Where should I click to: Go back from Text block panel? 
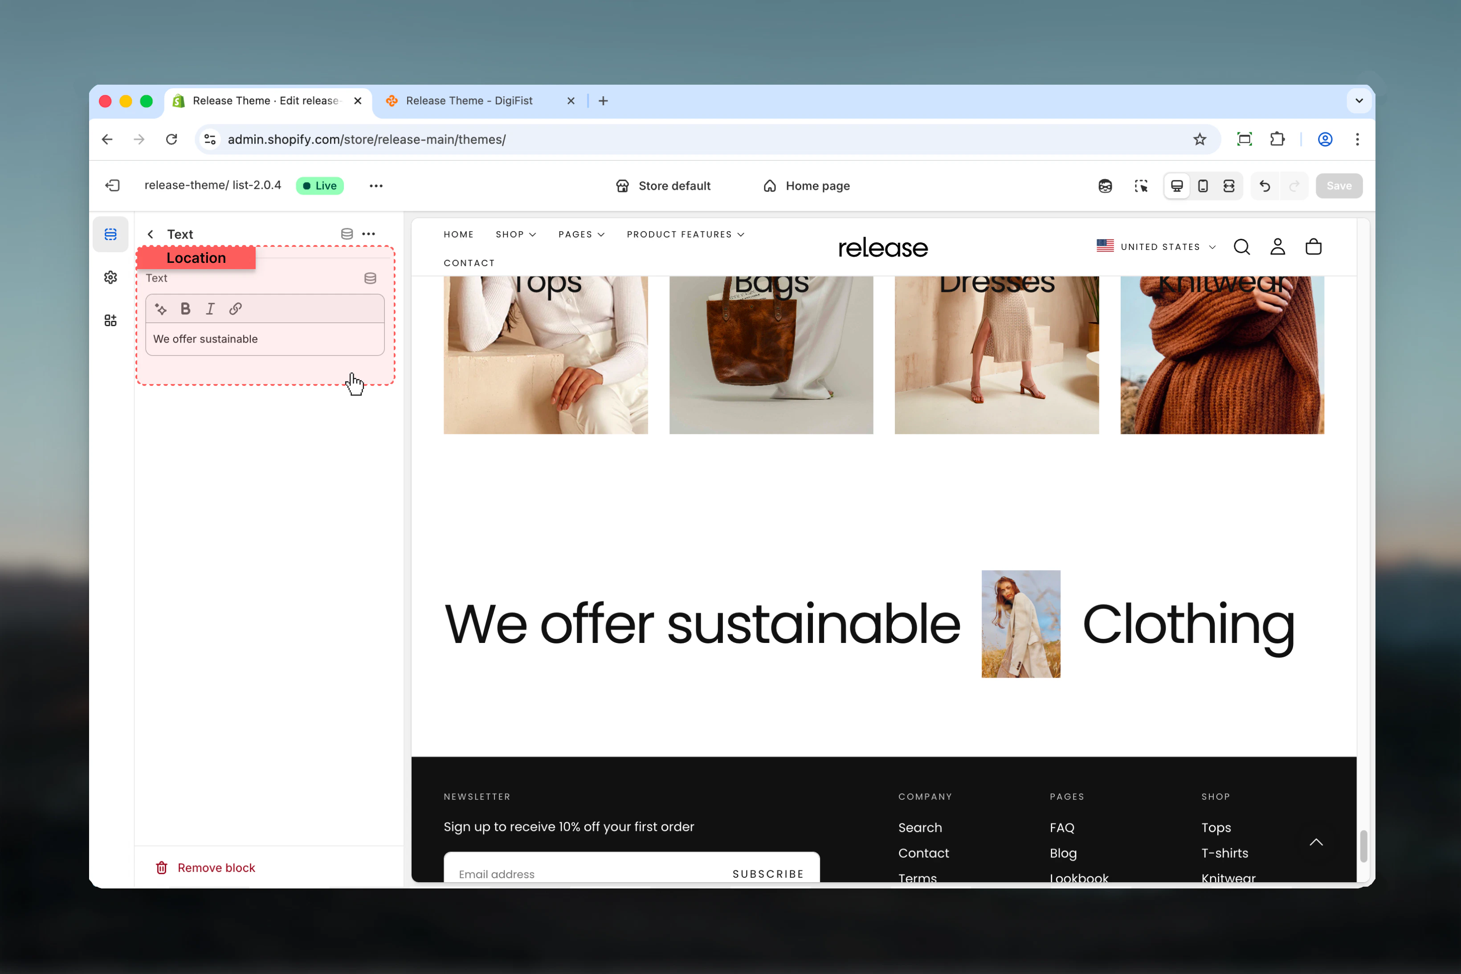coord(150,234)
